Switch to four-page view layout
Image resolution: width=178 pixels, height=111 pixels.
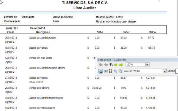pos(110,71)
